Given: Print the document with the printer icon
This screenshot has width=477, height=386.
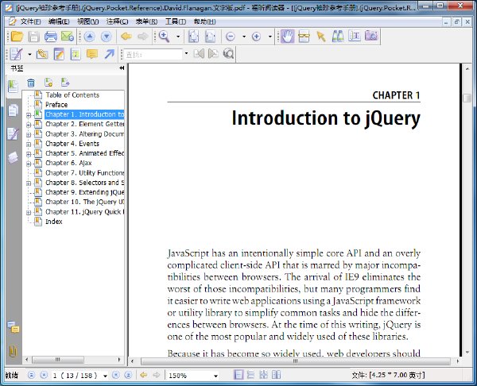Looking at the screenshot, I should [x=51, y=37].
